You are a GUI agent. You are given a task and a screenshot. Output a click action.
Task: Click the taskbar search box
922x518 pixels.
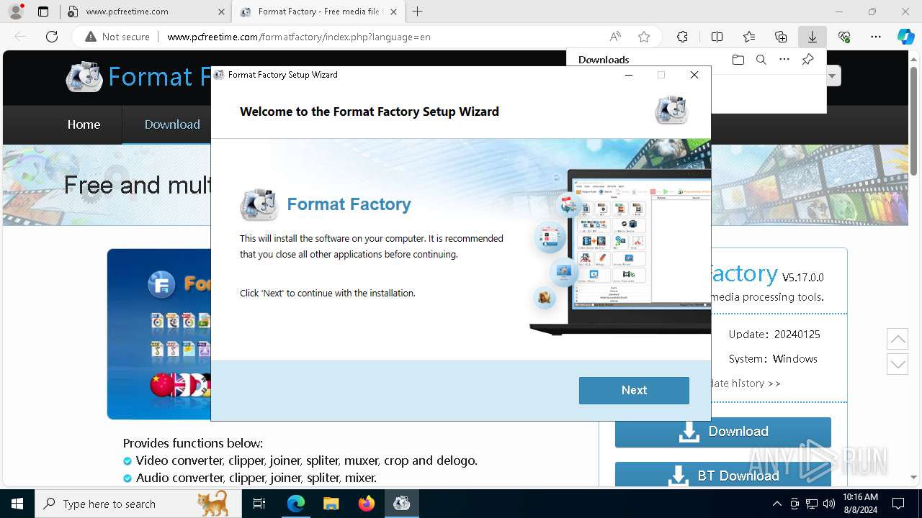[x=138, y=504]
